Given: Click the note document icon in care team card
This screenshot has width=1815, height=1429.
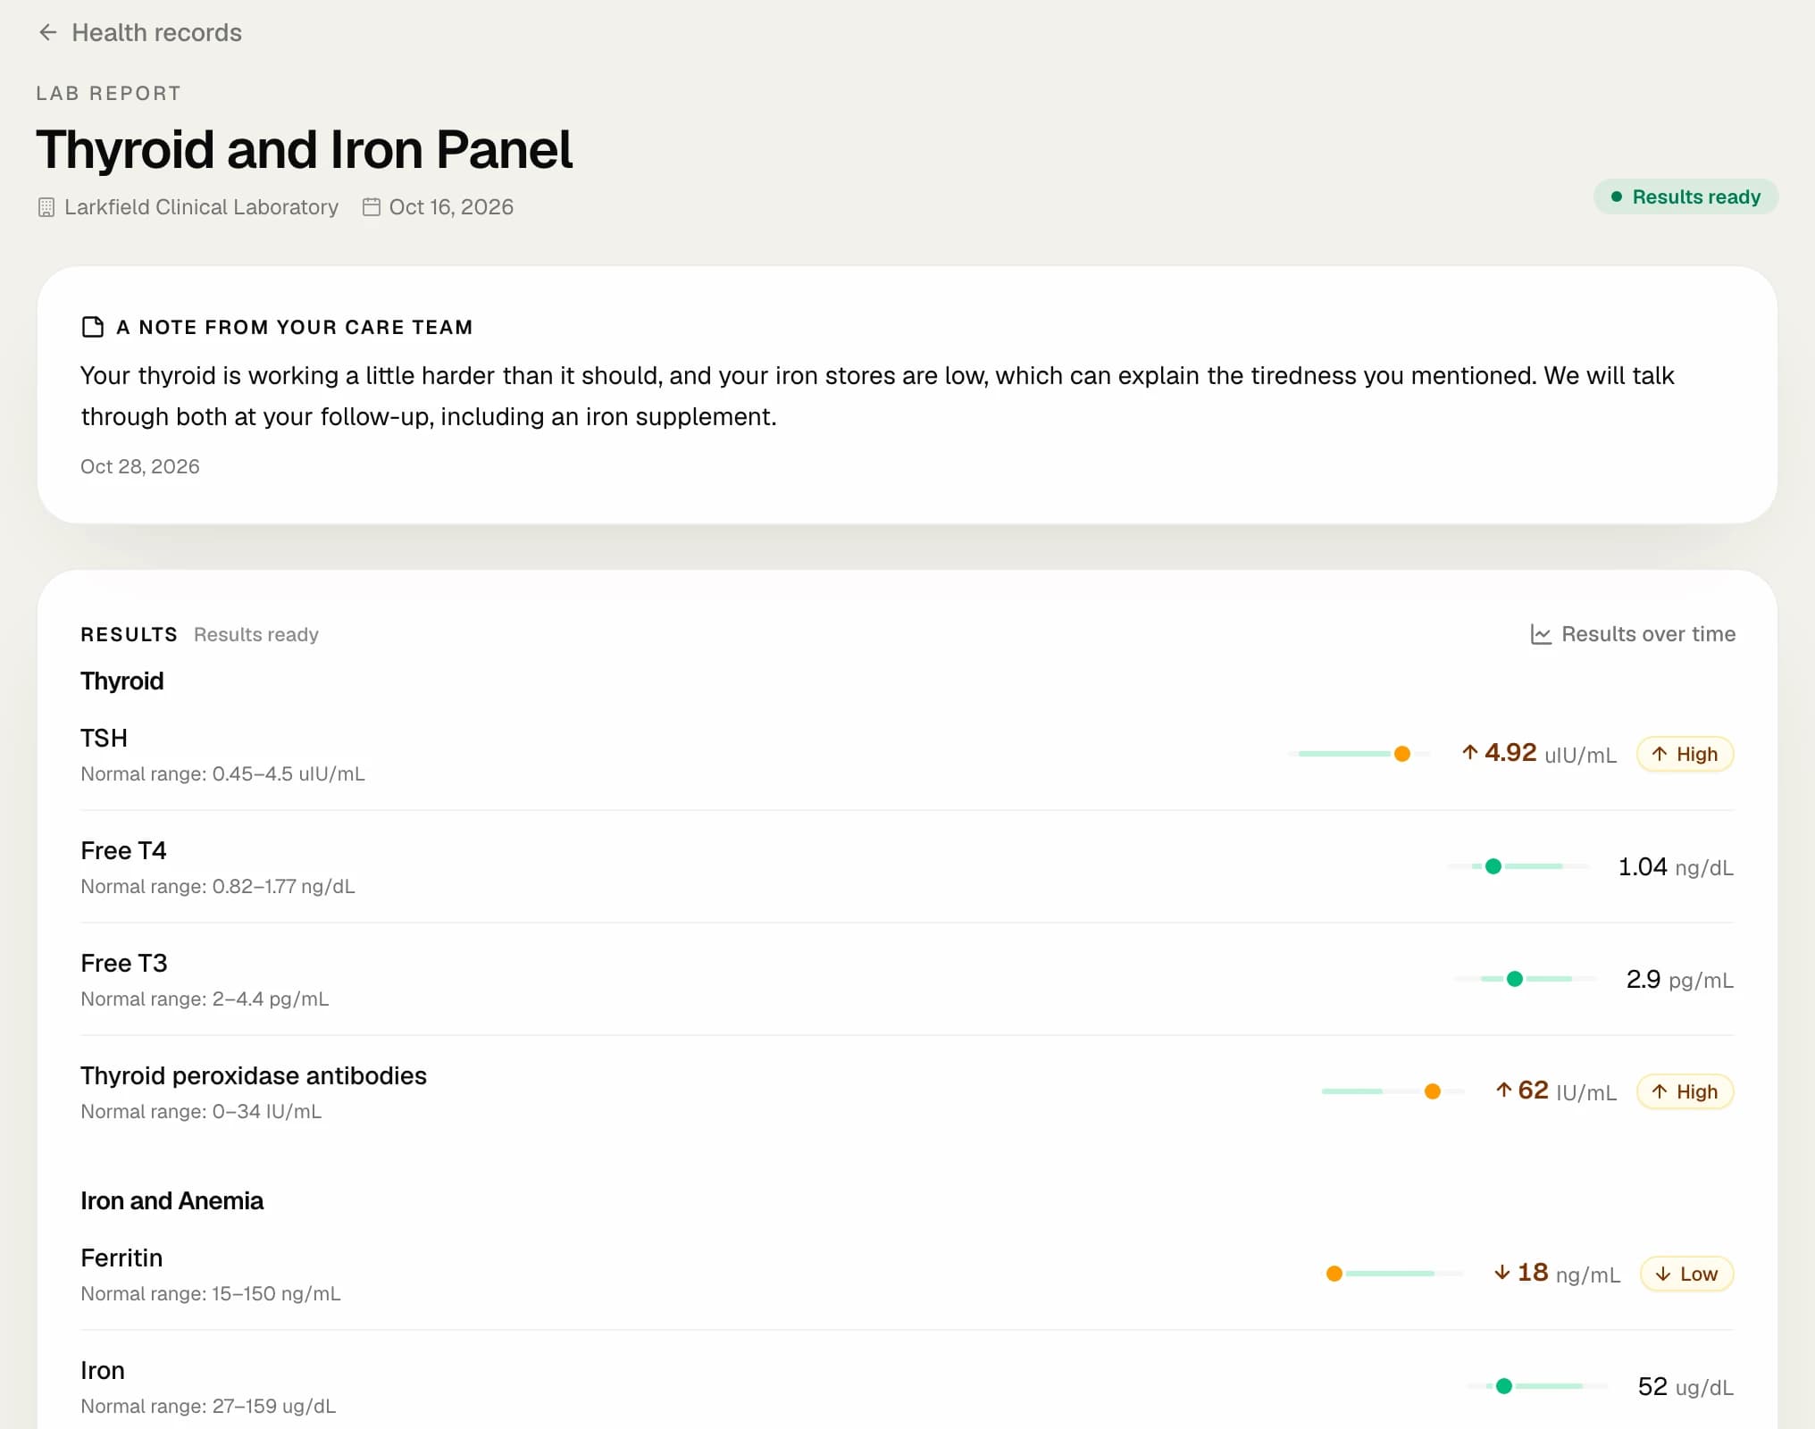Looking at the screenshot, I should pos(92,327).
